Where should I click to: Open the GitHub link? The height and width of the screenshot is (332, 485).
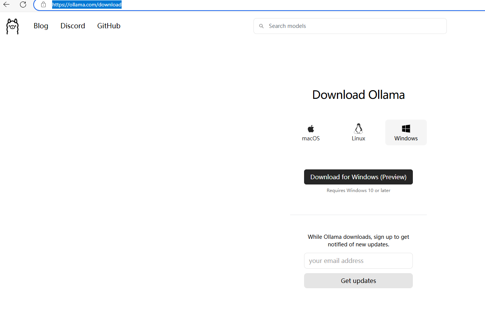109,26
